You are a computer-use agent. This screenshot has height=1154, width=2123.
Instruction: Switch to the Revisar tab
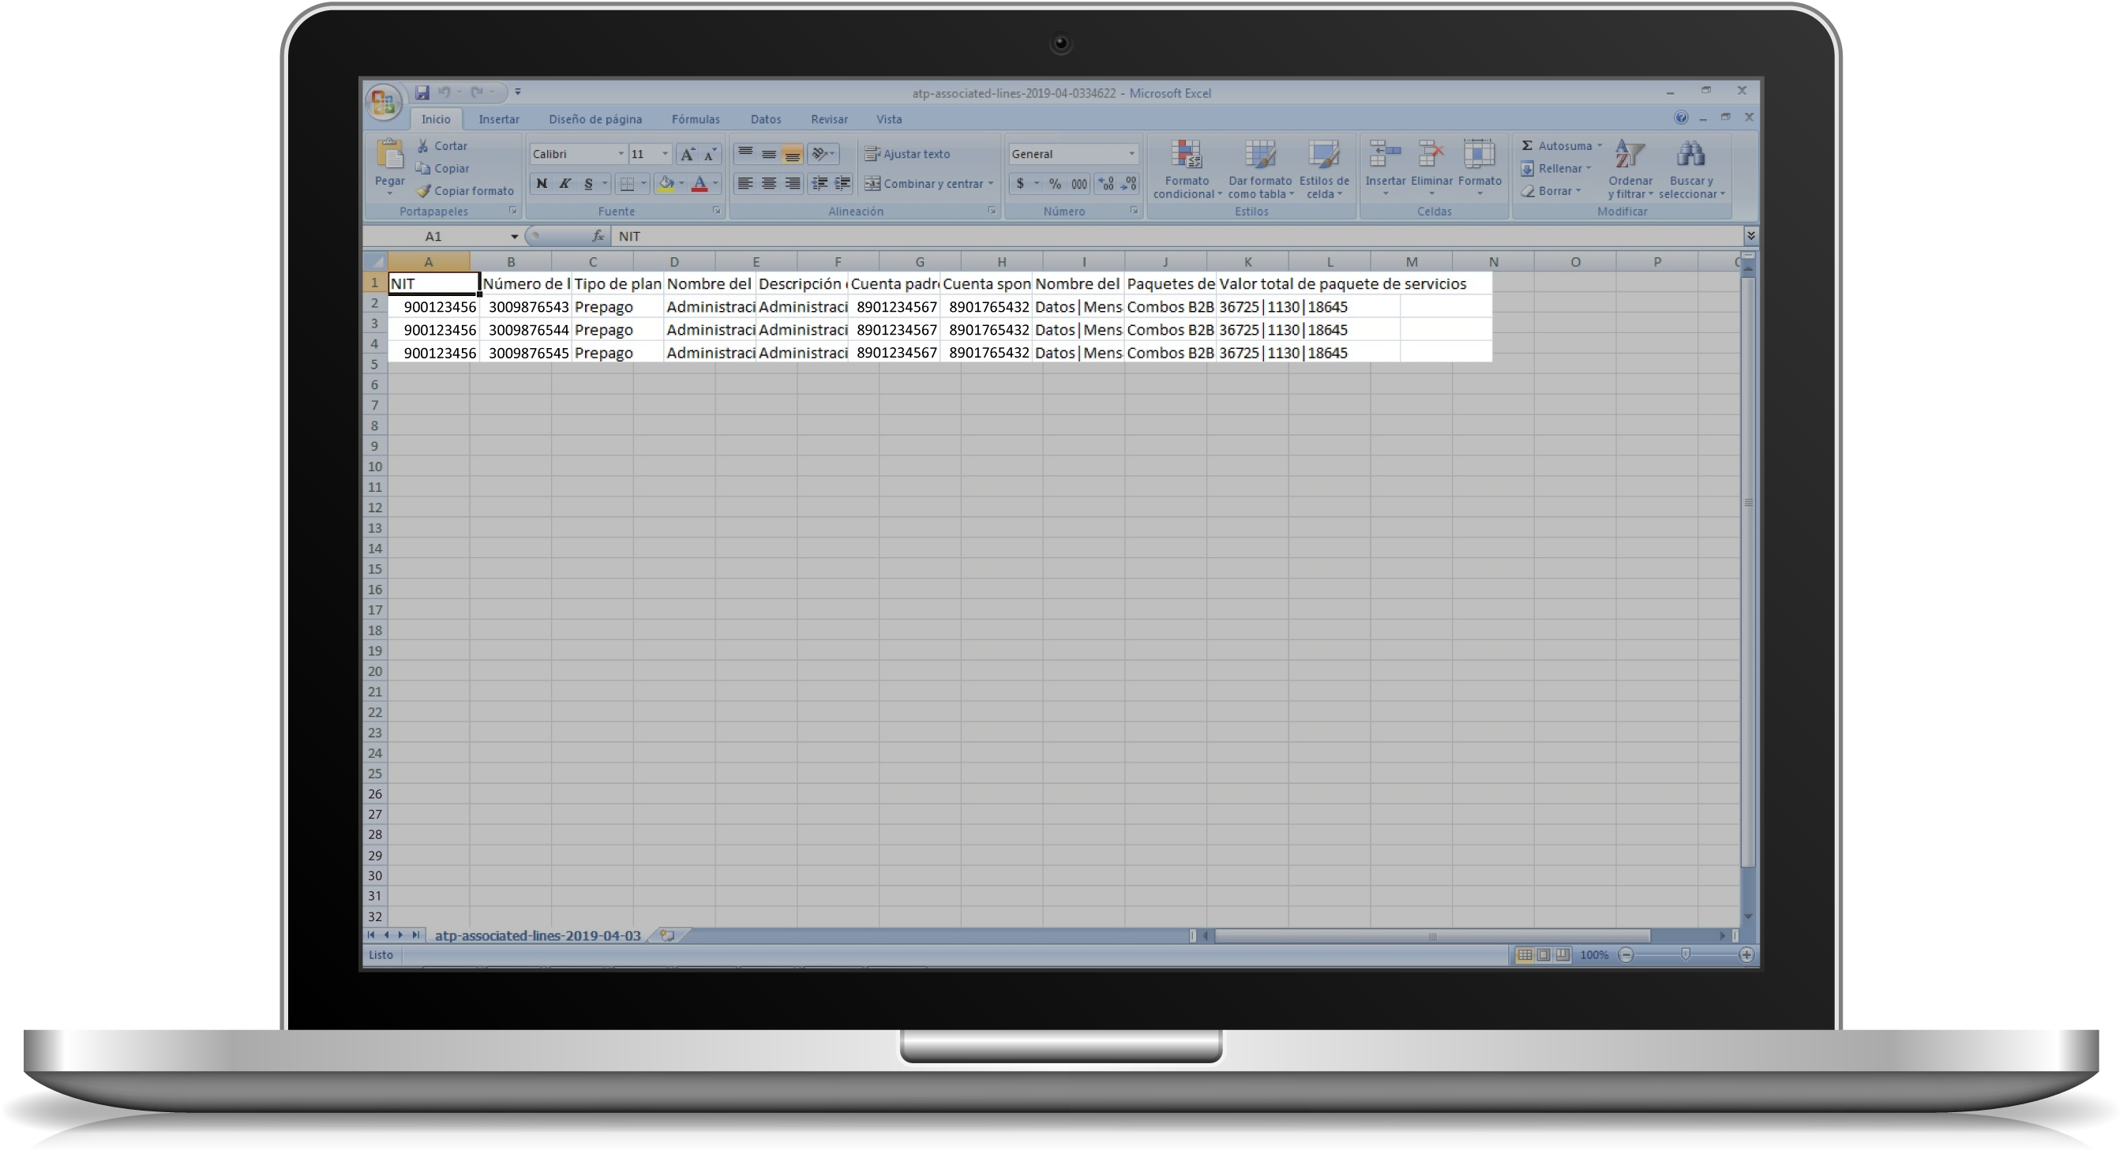829,118
